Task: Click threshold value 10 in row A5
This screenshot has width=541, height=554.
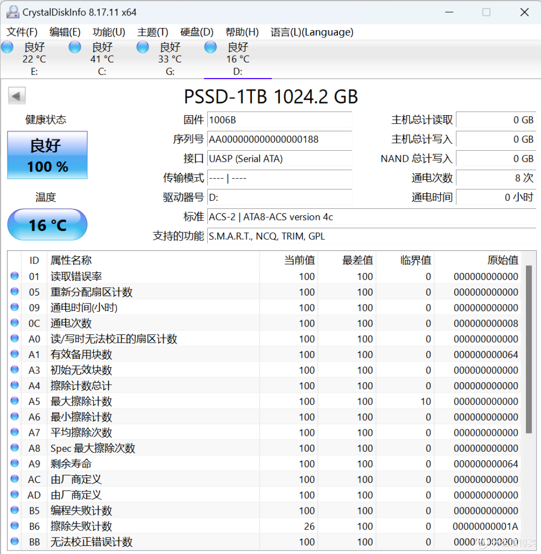Action: click(426, 401)
